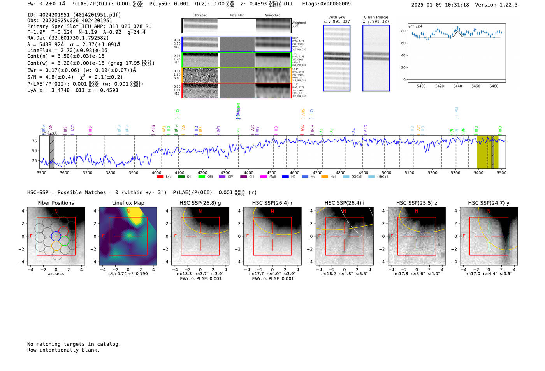The image size is (545, 371).
Task: Click the gray hatched band near 3550
Action: [52, 152]
